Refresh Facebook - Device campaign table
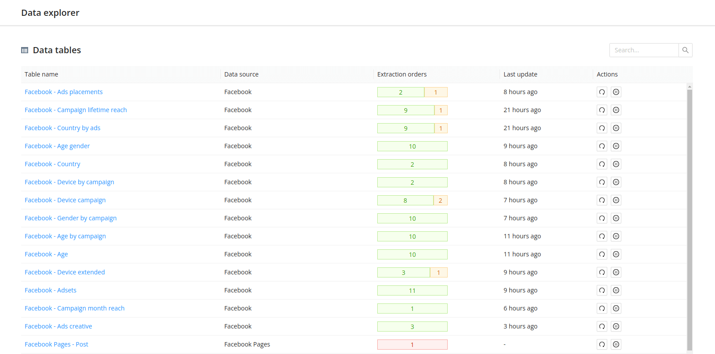 click(x=602, y=200)
